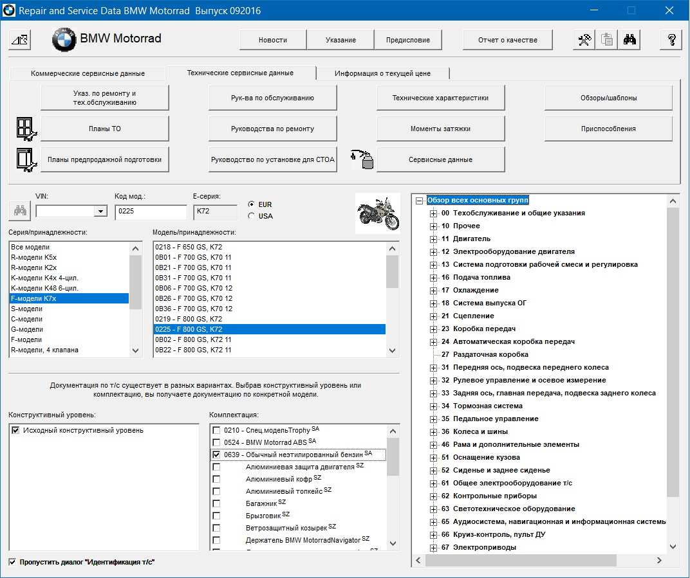Click the Код мод. input field
The width and height of the screenshot is (690, 578).
pos(151,212)
